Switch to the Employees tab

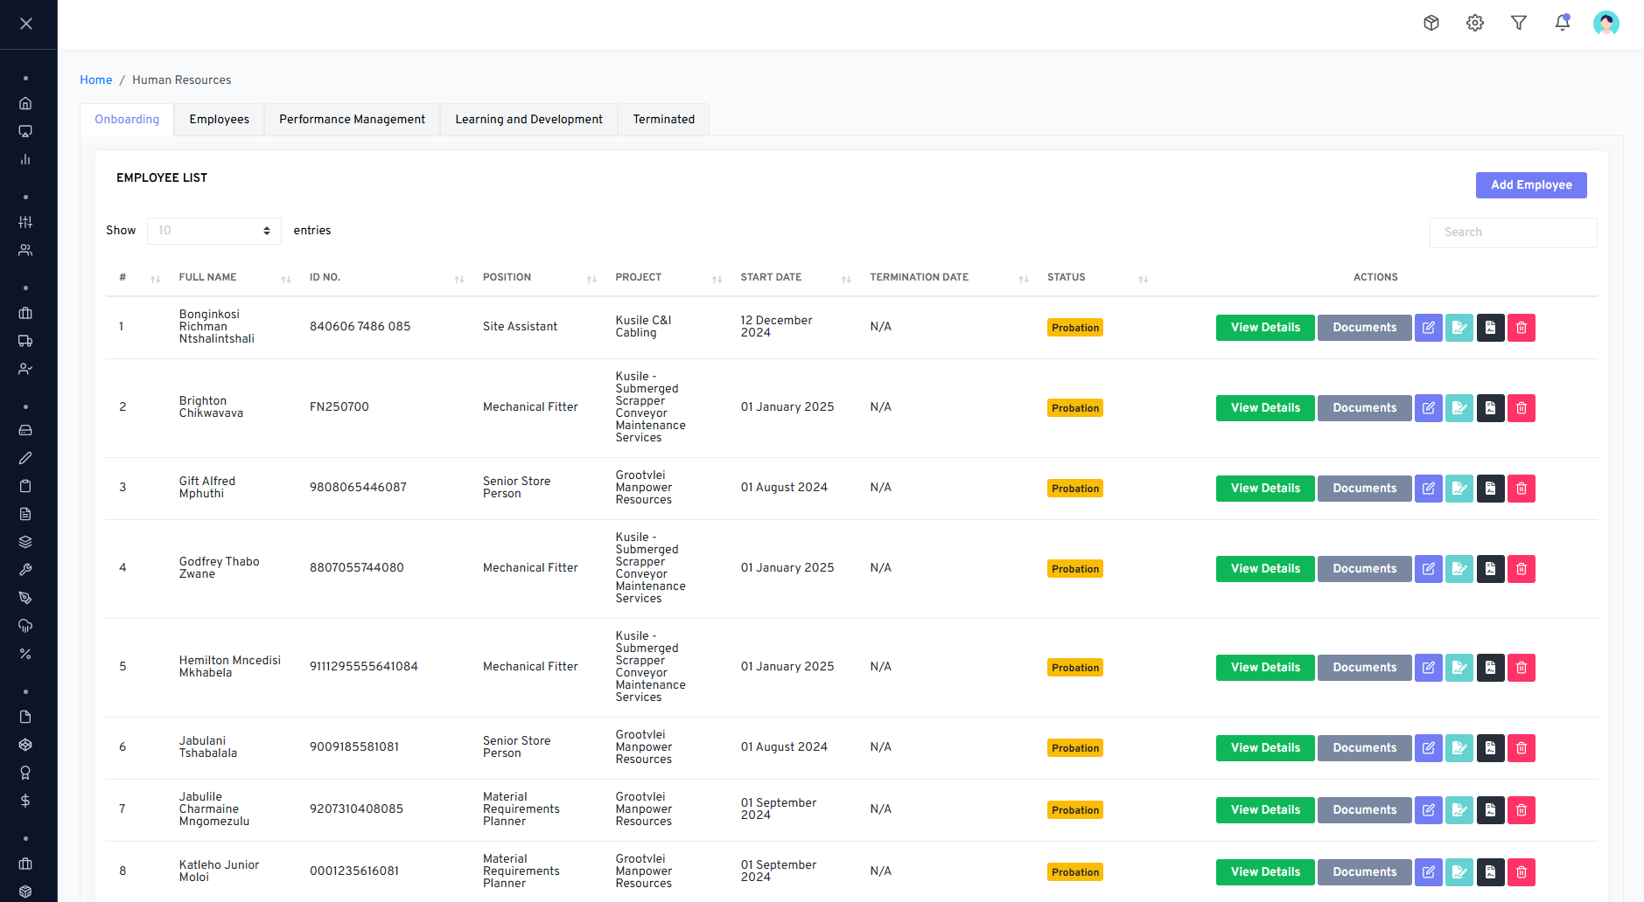[220, 120]
